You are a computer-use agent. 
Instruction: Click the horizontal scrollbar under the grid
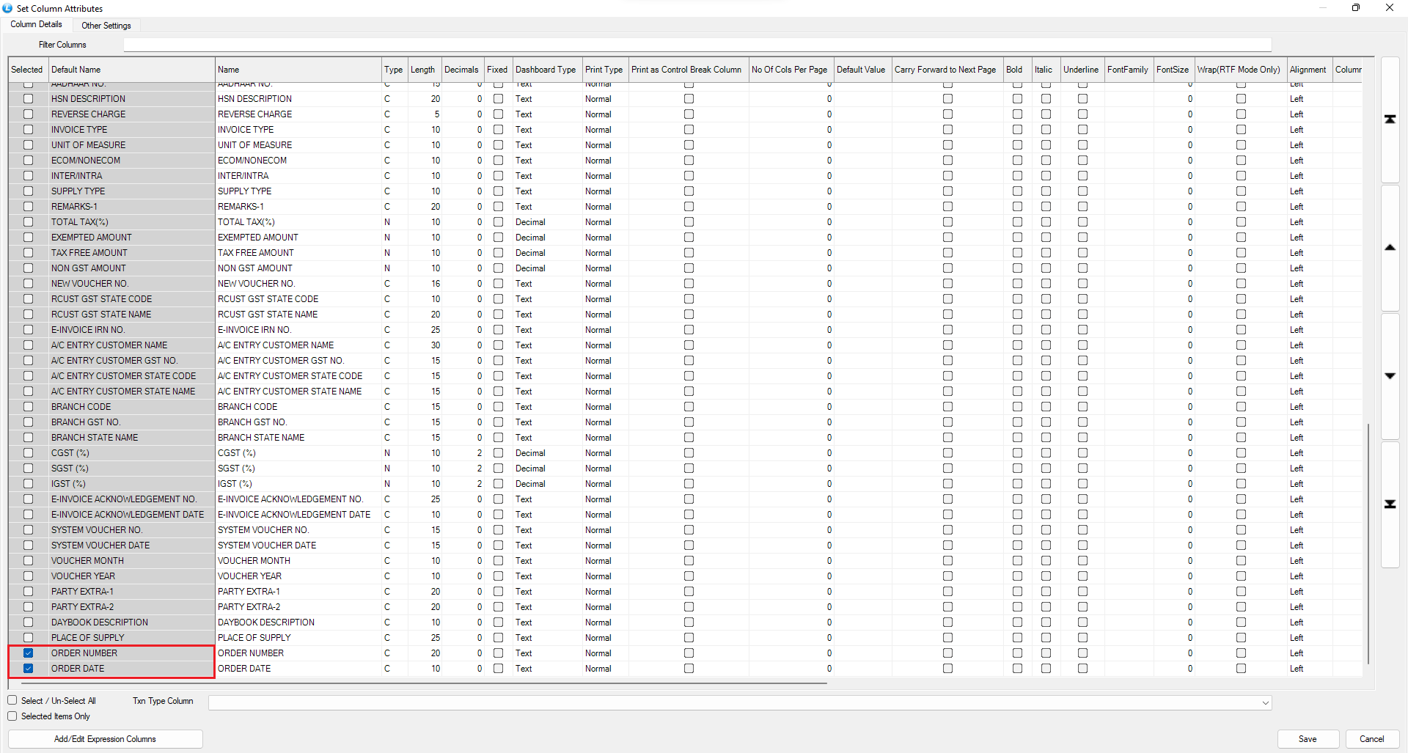418,683
